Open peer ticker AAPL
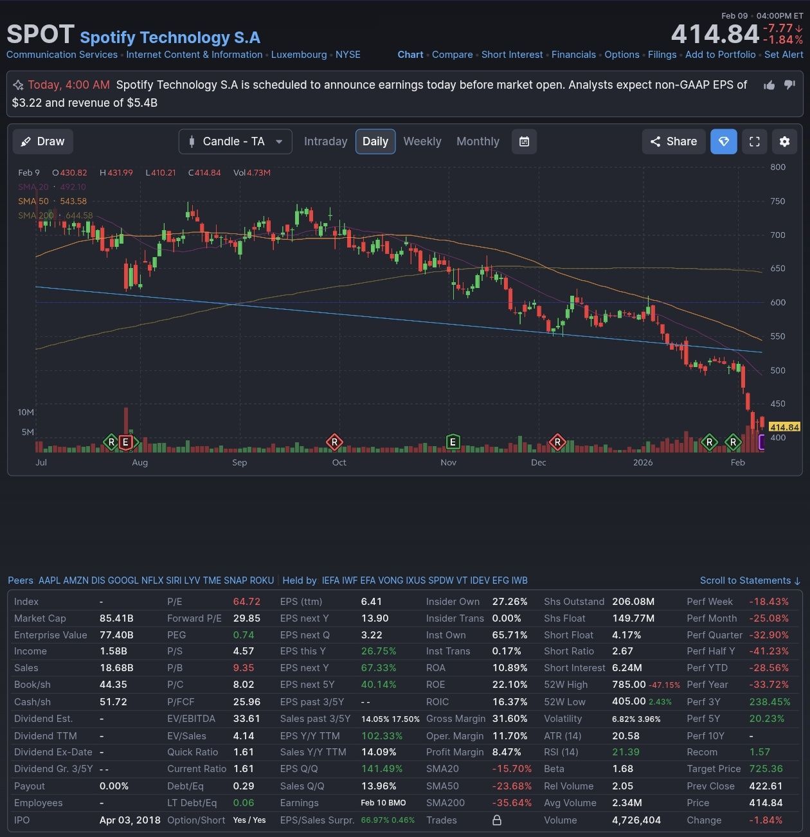810x837 pixels. click(50, 580)
